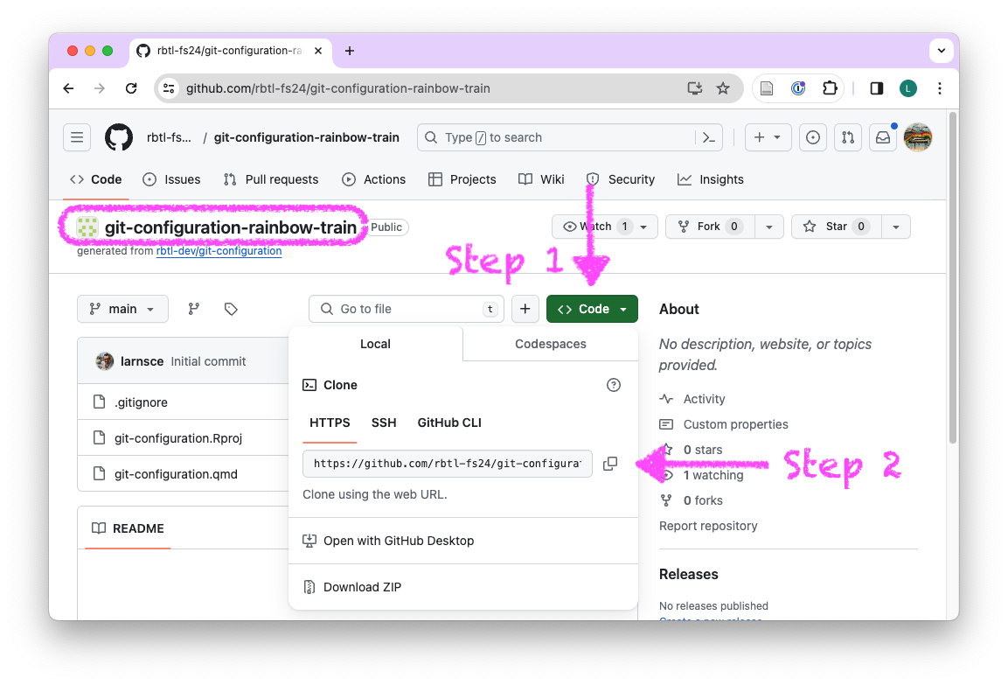Screen dimensions: 1008x685
Task: Open the pull requests icon in header
Action: (x=847, y=137)
